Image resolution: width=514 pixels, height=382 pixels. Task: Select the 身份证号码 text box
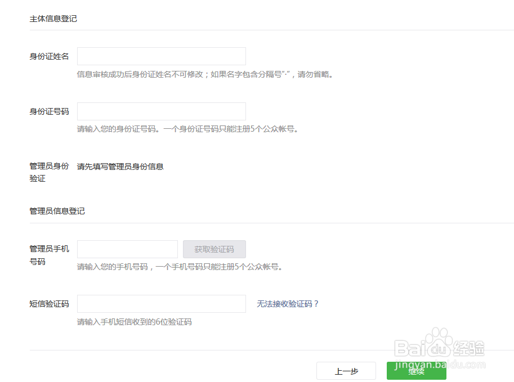161,111
